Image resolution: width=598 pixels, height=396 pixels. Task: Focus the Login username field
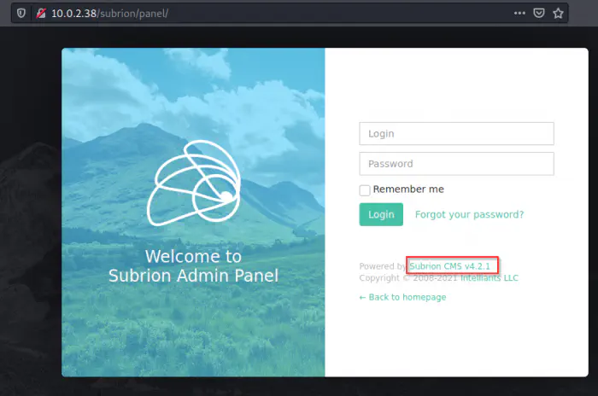456,134
